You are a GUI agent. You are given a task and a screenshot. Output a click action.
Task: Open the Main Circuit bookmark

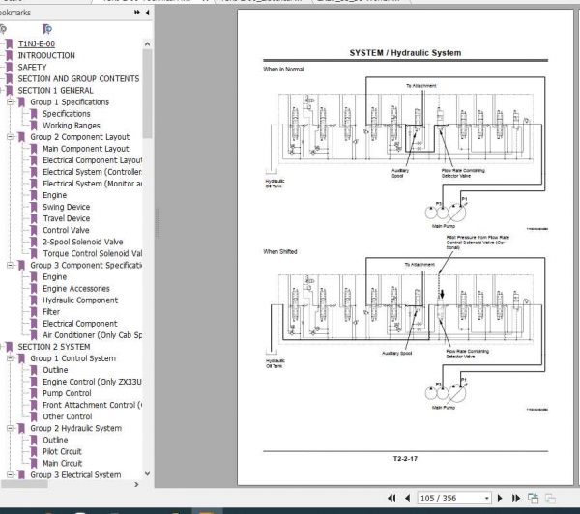point(62,463)
